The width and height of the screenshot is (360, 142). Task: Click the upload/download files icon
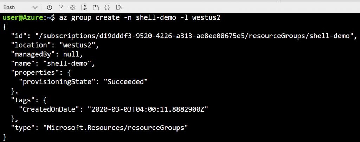click(x=84, y=8)
